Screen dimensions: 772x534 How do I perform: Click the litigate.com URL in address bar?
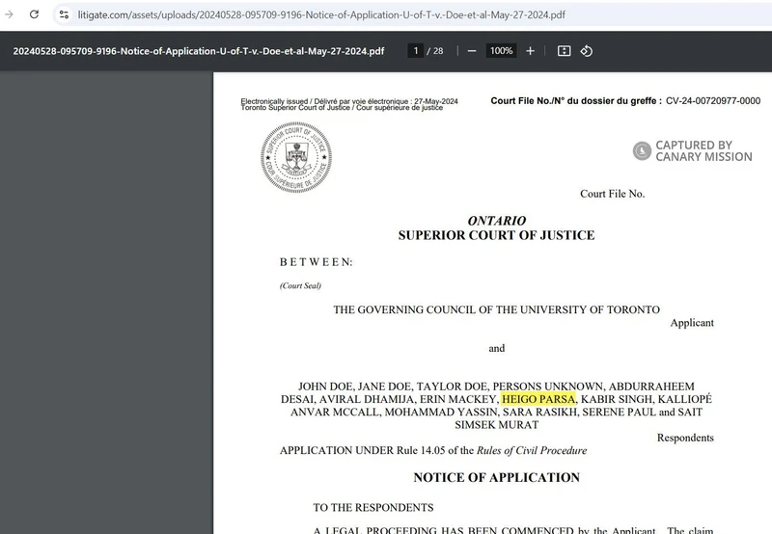pos(321,14)
